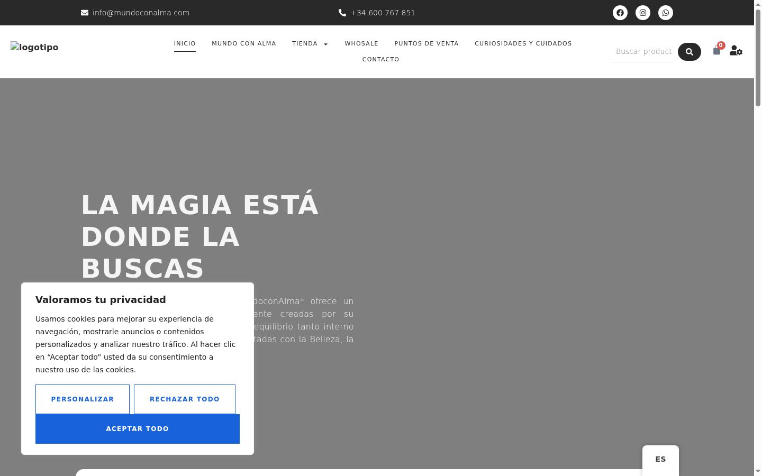Click the scrollbar up arrow
The image size is (762, 476).
tap(758, 4)
